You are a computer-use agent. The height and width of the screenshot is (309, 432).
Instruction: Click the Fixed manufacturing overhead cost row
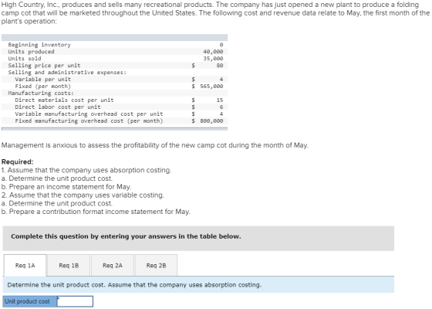115,121
